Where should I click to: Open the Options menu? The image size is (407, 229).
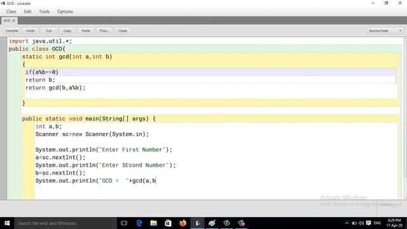[x=65, y=11]
